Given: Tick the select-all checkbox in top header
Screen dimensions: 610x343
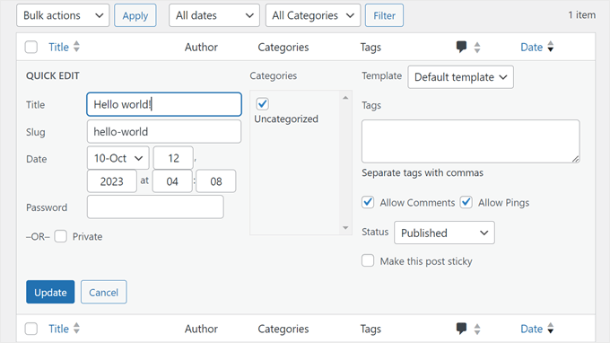Looking at the screenshot, I should coord(31,47).
